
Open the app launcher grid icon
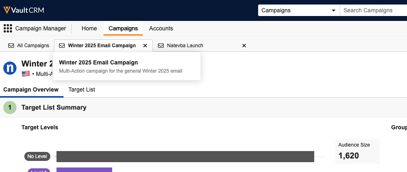pyautogui.click(x=7, y=28)
